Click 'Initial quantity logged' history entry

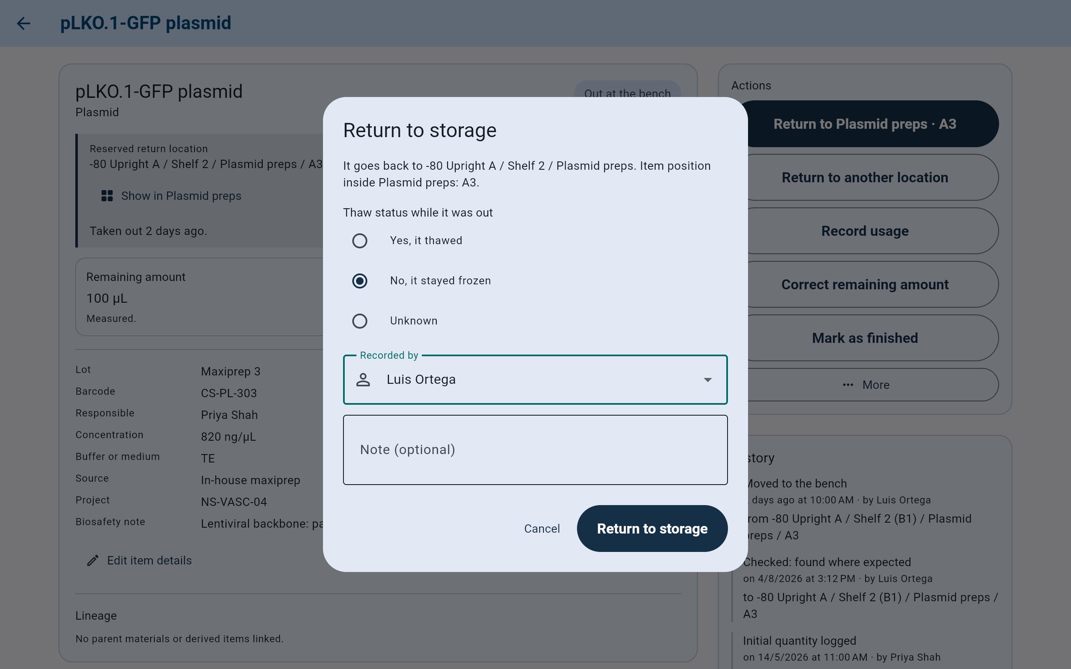tap(799, 641)
